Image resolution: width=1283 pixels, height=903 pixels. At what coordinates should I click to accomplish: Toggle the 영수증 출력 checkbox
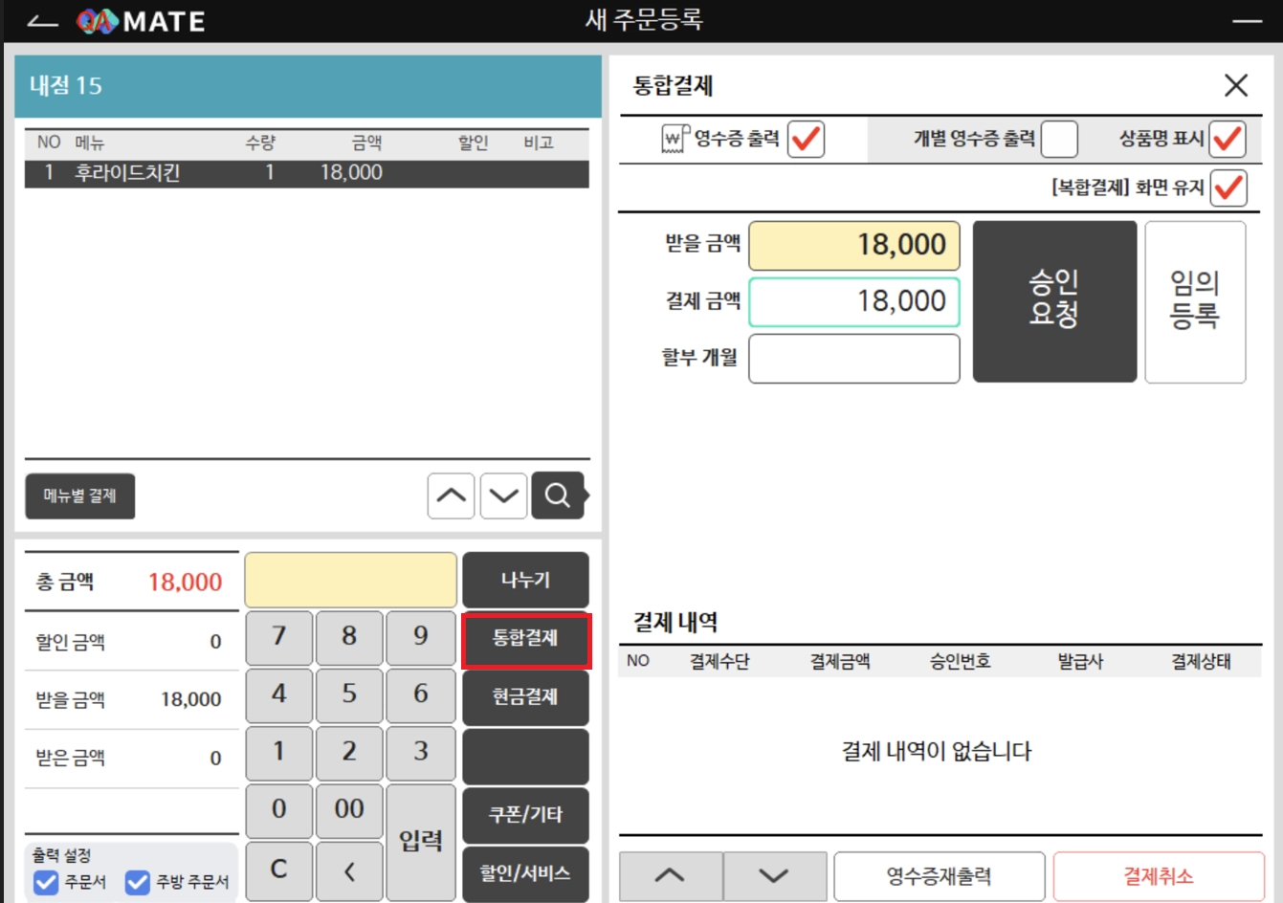point(806,139)
